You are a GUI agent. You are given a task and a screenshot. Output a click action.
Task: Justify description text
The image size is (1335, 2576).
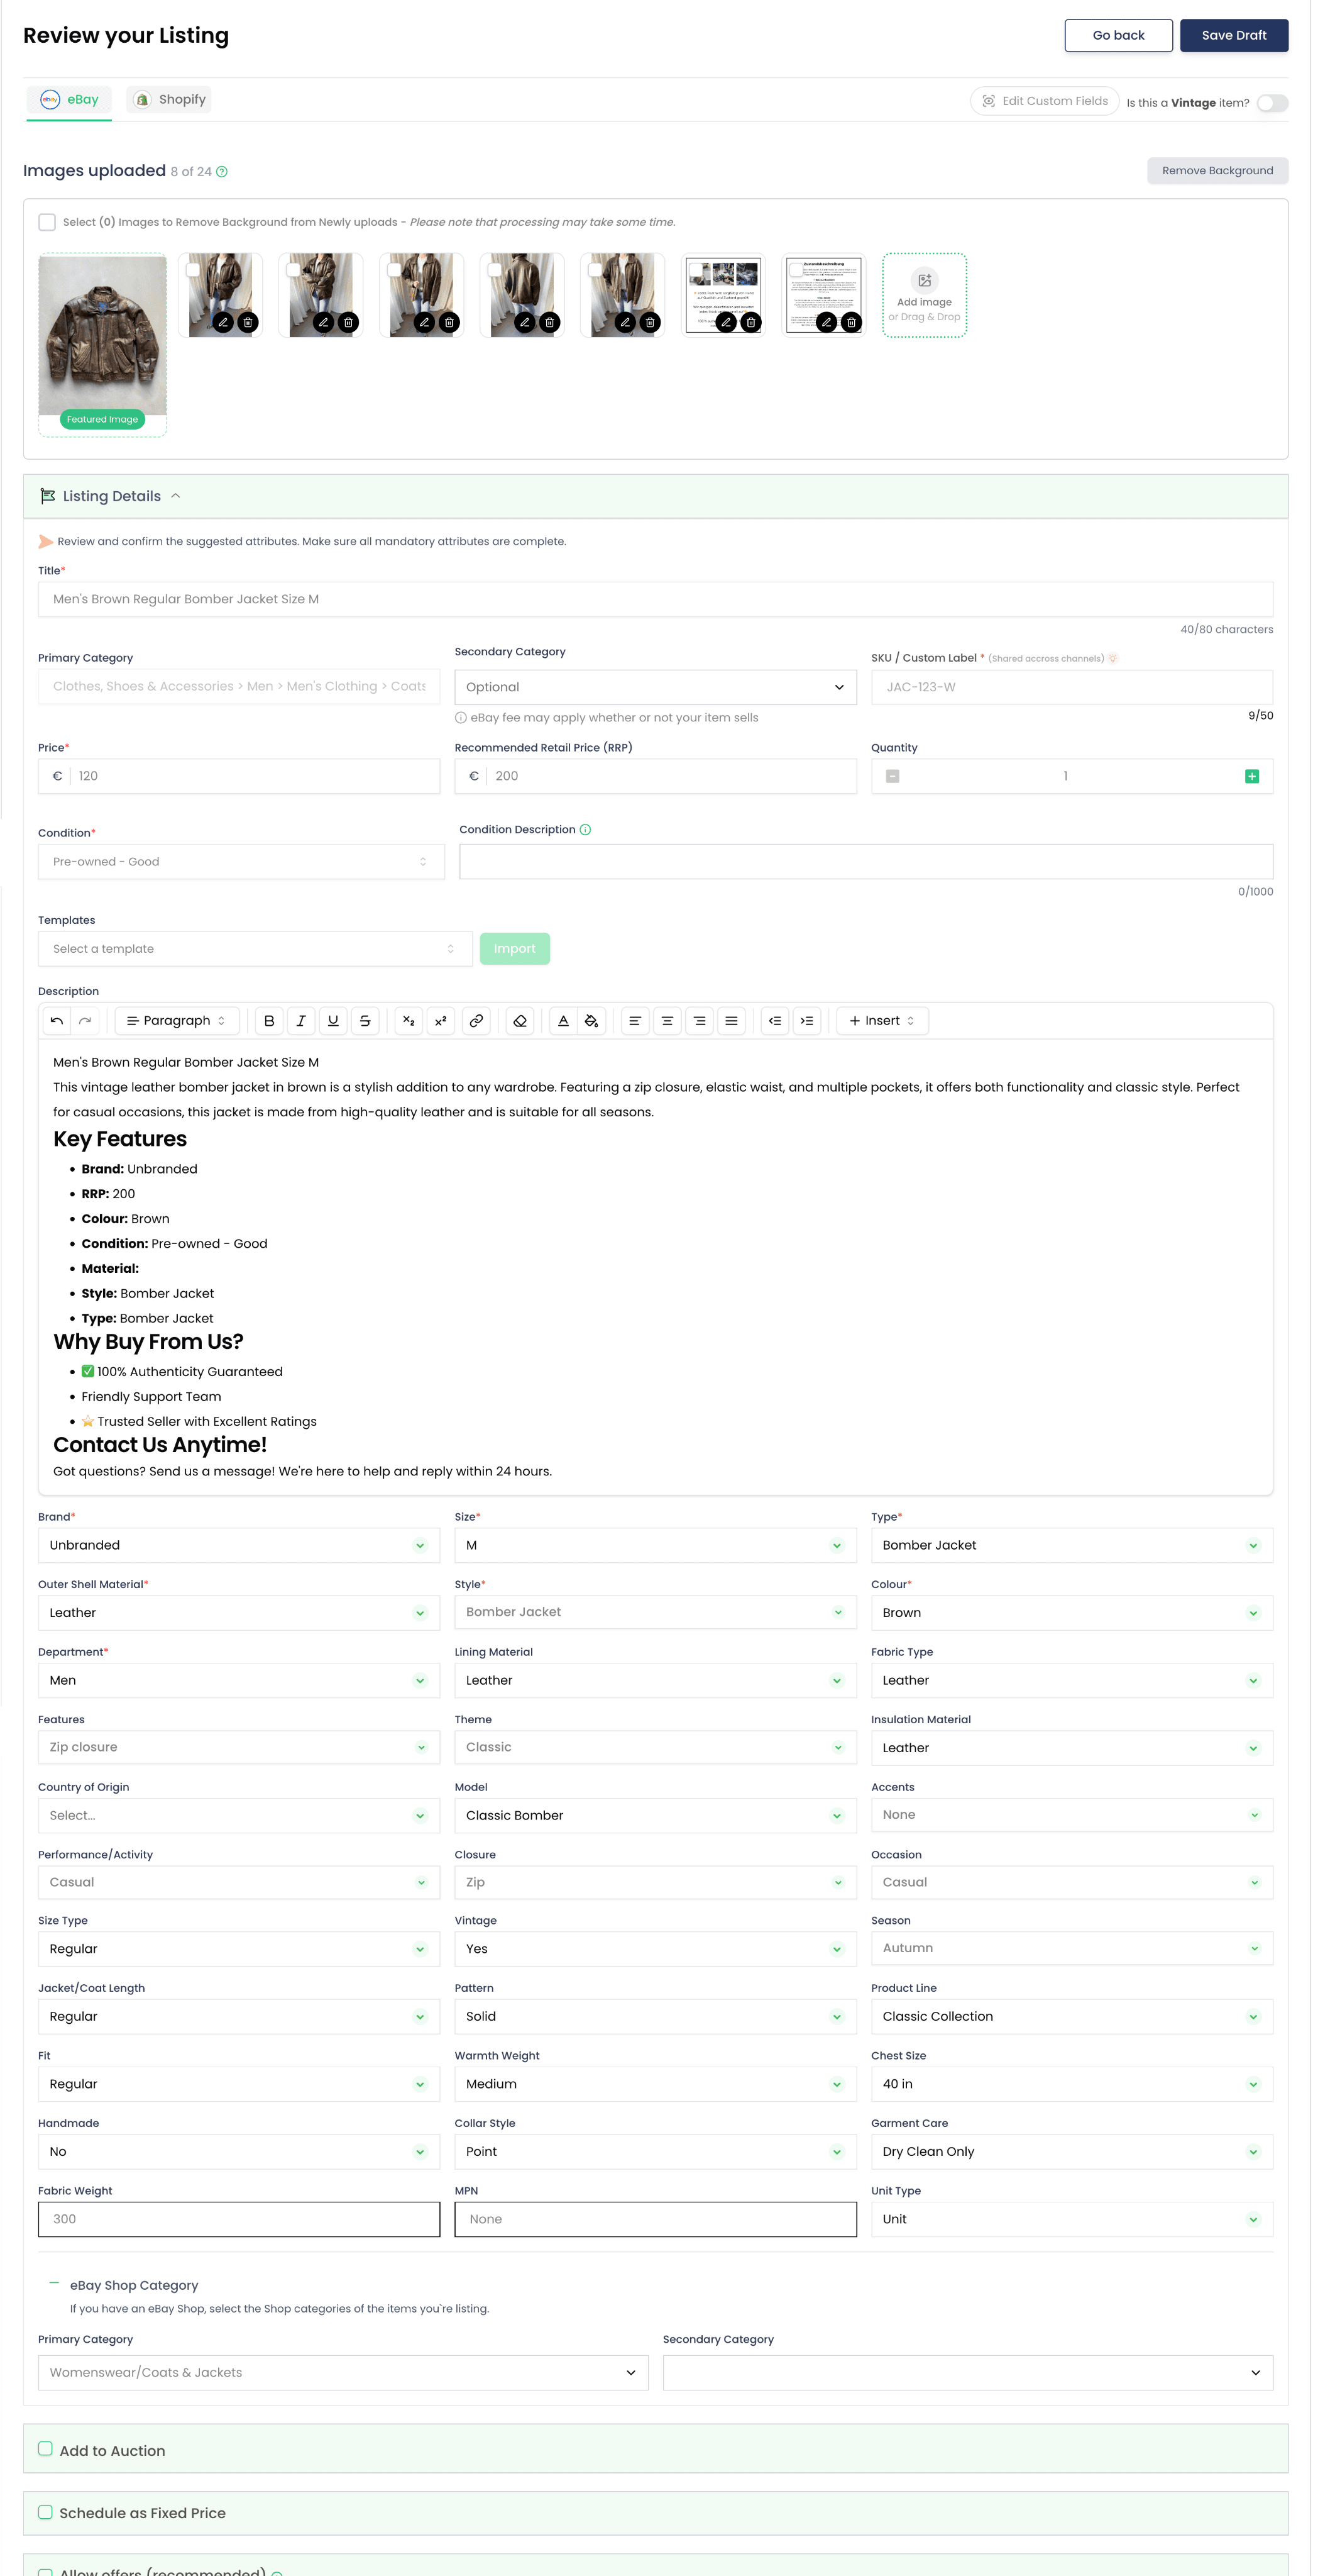point(732,1021)
